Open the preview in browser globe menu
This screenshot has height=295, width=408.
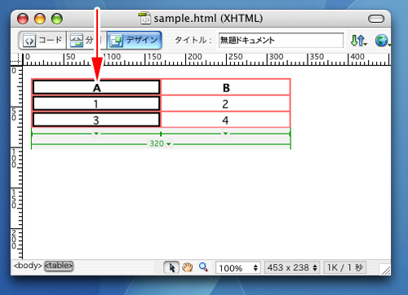pyautogui.click(x=383, y=41)
